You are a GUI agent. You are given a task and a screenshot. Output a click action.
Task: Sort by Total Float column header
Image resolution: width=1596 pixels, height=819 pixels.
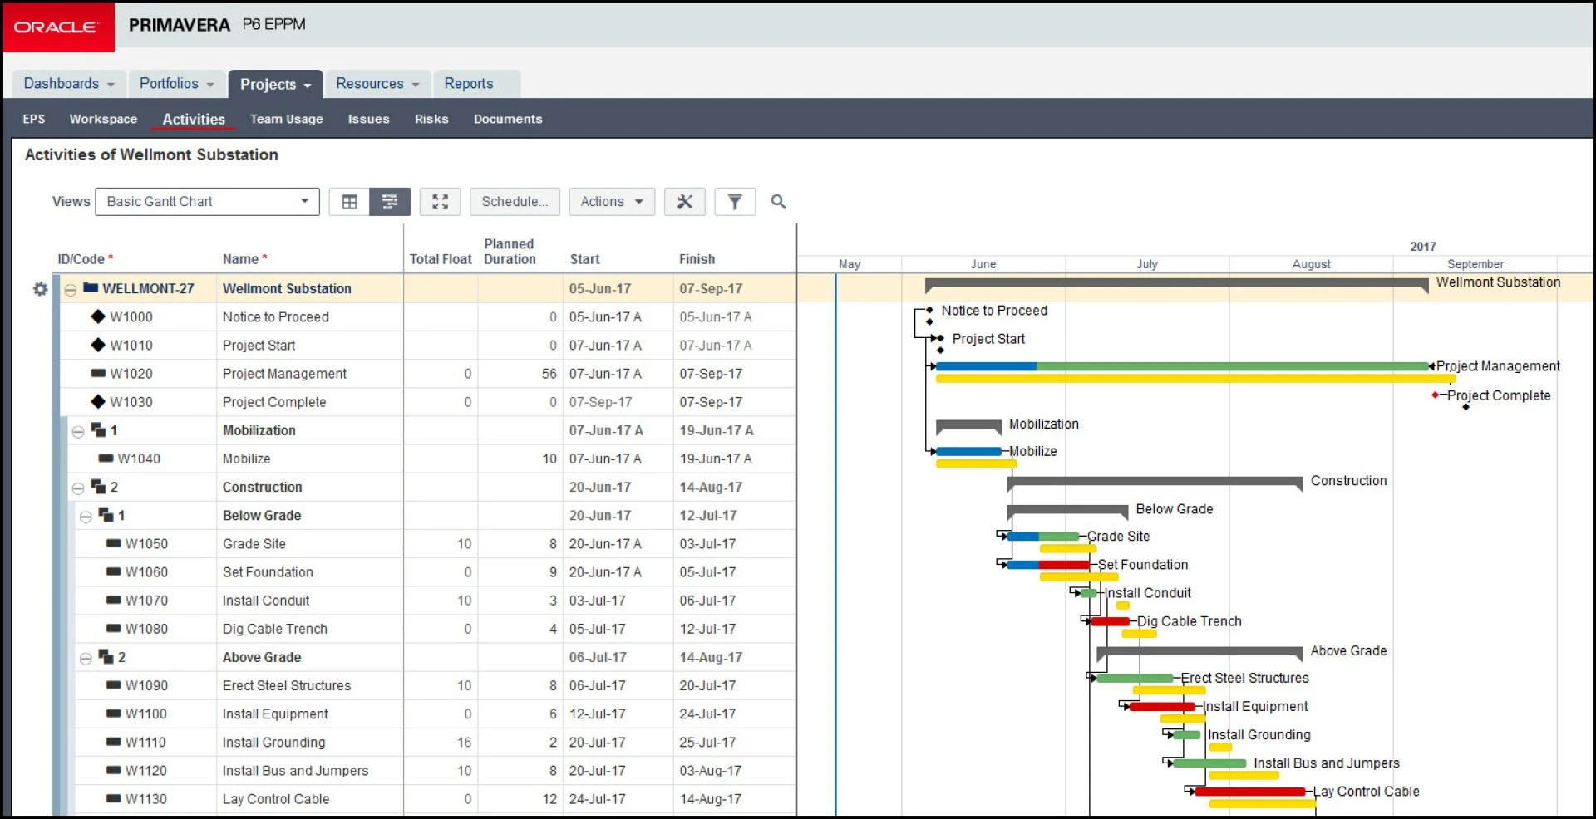click(440, 259)
